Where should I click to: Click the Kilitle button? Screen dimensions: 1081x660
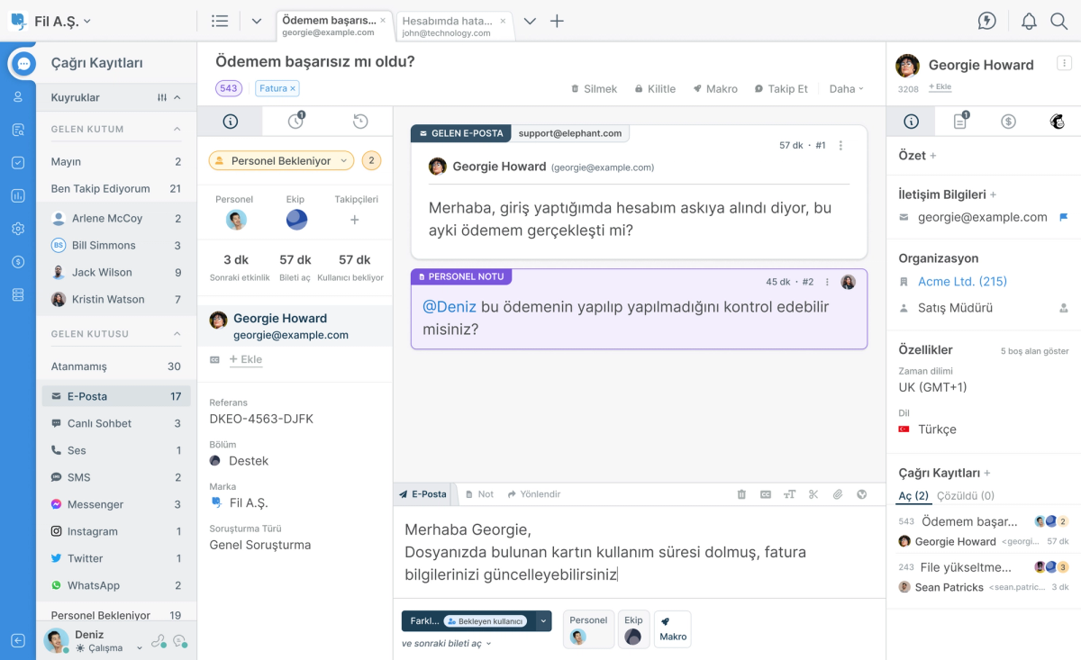[x=655, y=88]
